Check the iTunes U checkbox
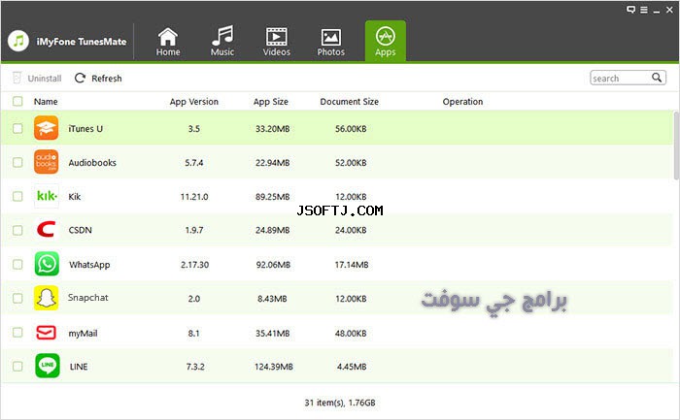The image size is (680, 420). point(17,129)
